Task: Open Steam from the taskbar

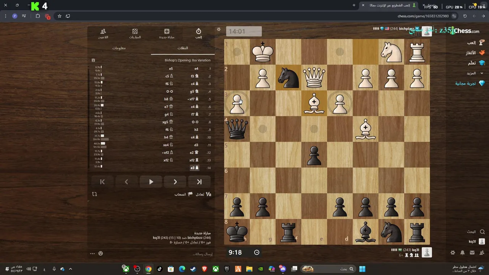Action: [x=193, y=269]
